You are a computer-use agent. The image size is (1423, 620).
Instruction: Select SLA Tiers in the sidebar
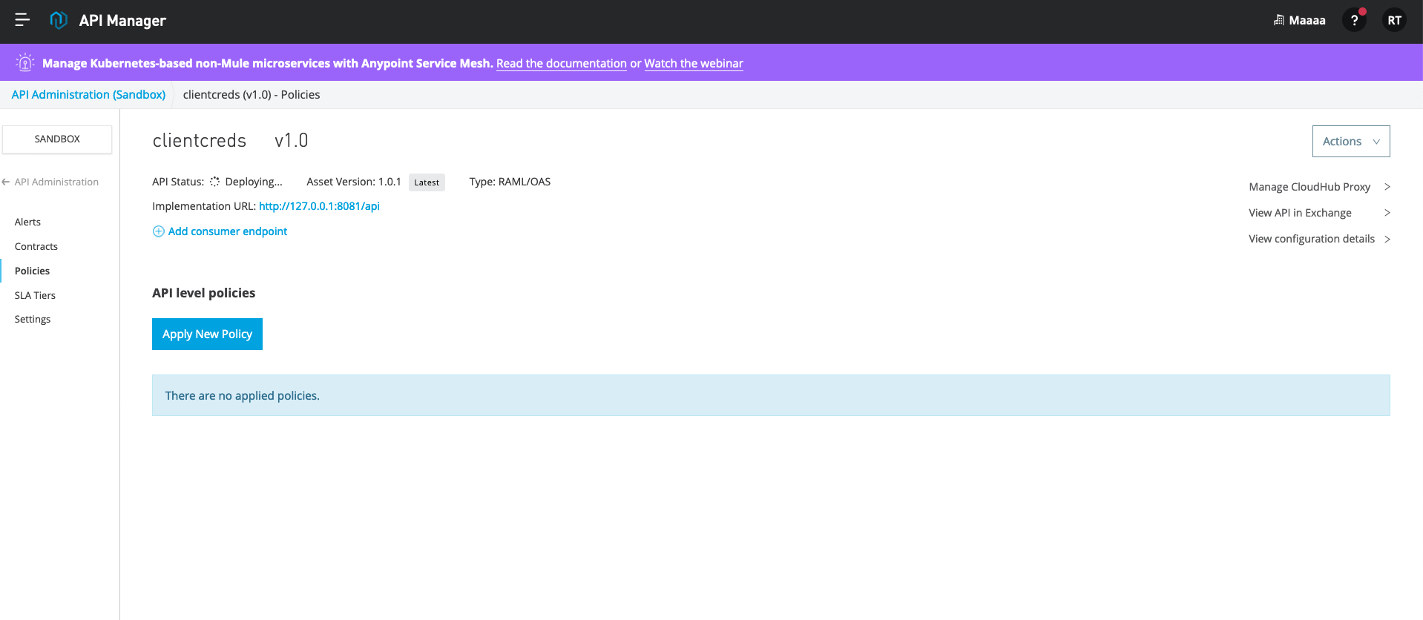(35, 295)
